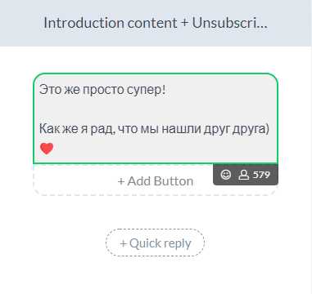This screenshot has width=312, height=294.
Task: Add a Quick reply to message
Action: tap(155, 243)
